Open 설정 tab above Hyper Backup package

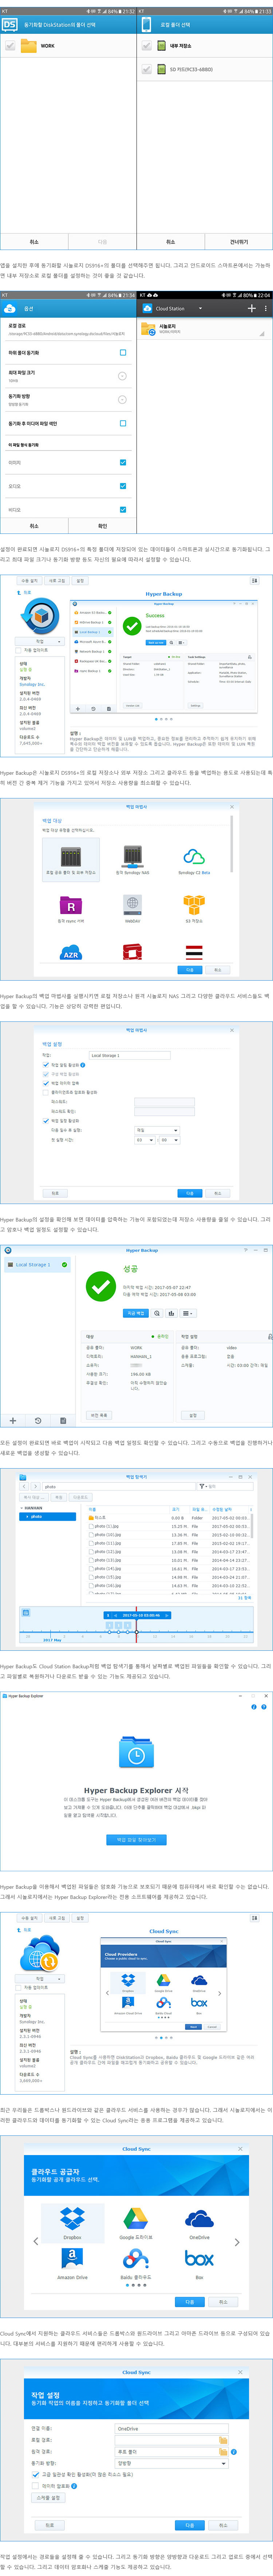[80, 581]
